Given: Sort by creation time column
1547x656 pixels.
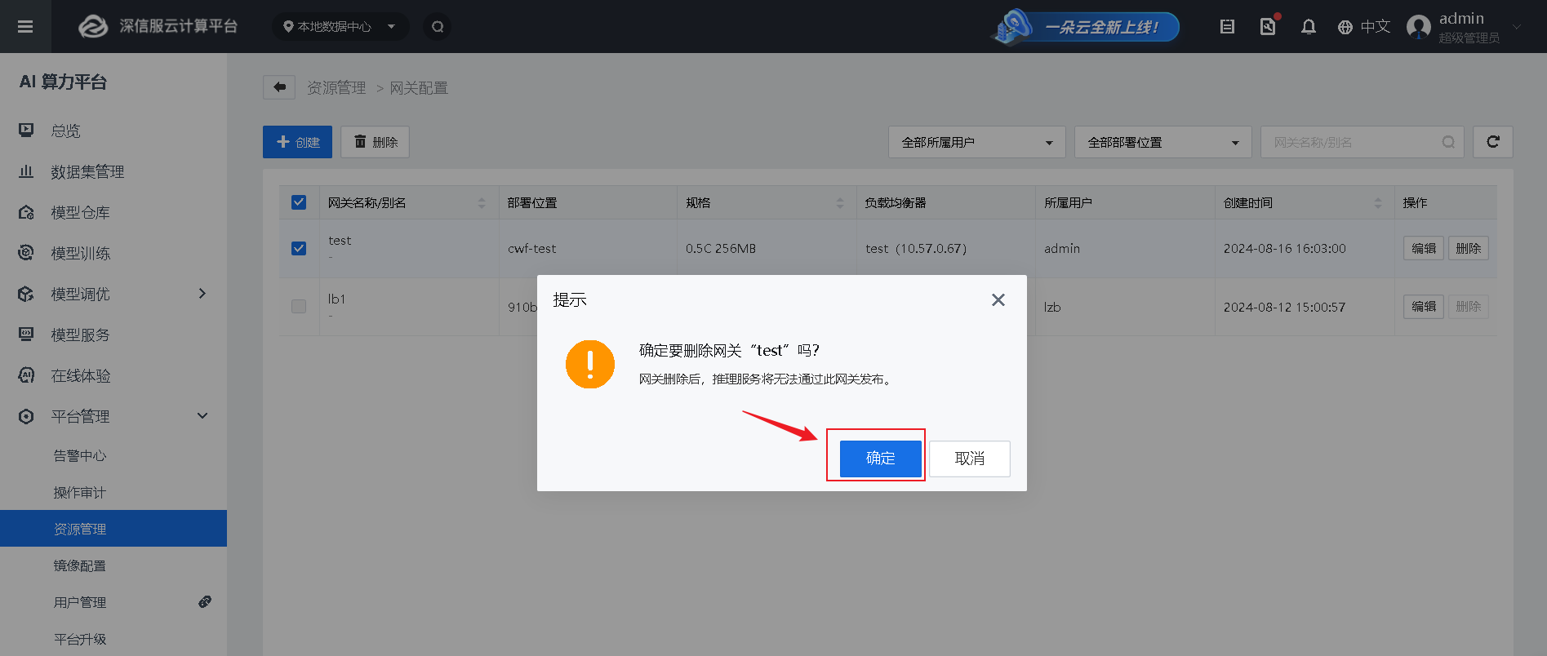Looking at the screenshot, I should [x=1378, y=203].
